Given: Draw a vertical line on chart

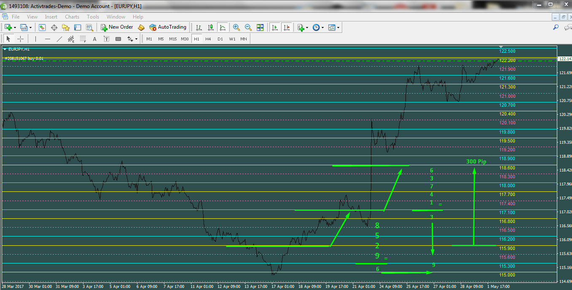Looking at the screenshot, I should [x=35, y=39].
